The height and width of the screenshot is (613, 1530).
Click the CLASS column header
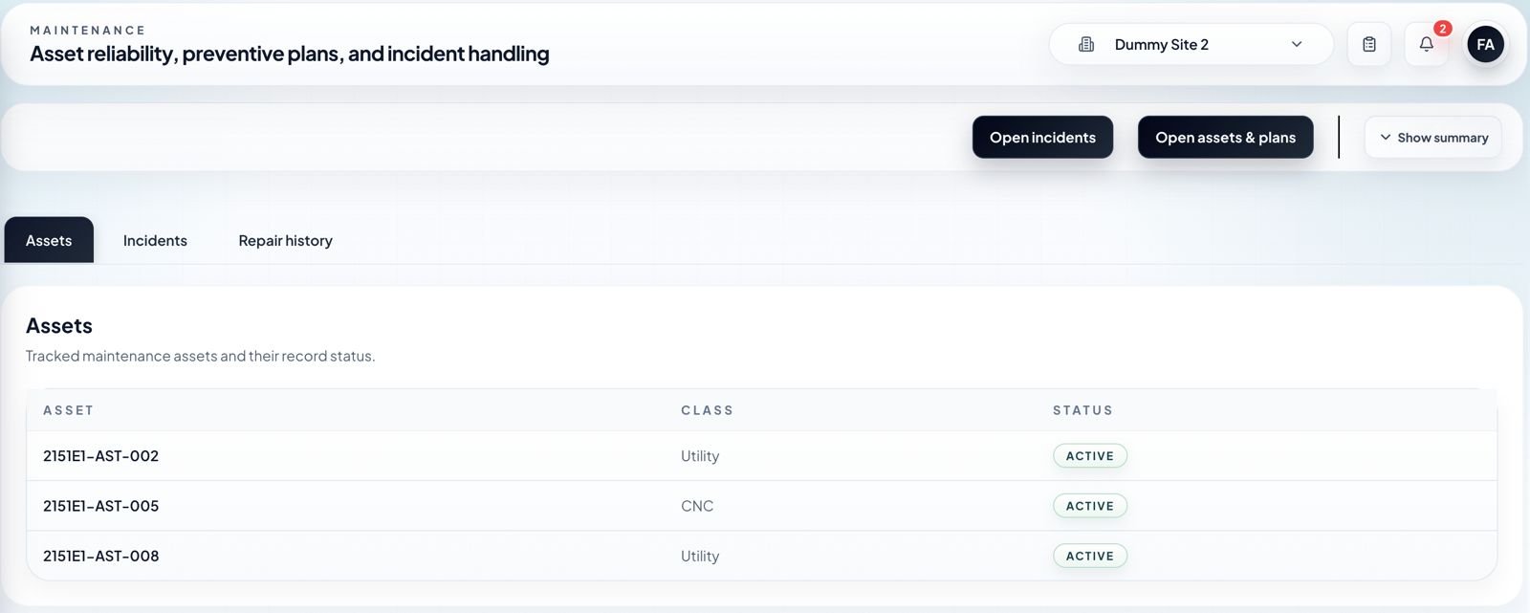tap(707, 410)
